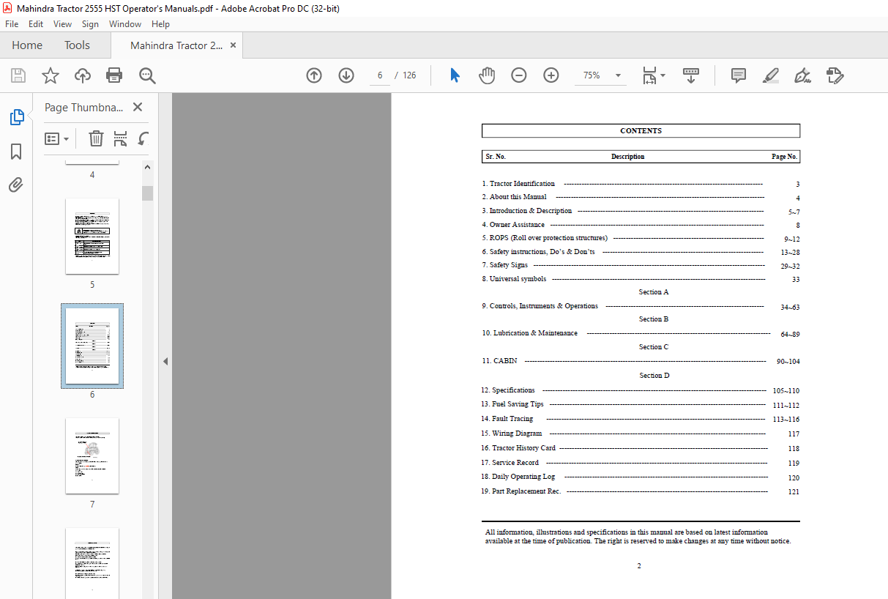Delete selected page trash icon
This screenshot has width=888, height=599.
(96, 138)
